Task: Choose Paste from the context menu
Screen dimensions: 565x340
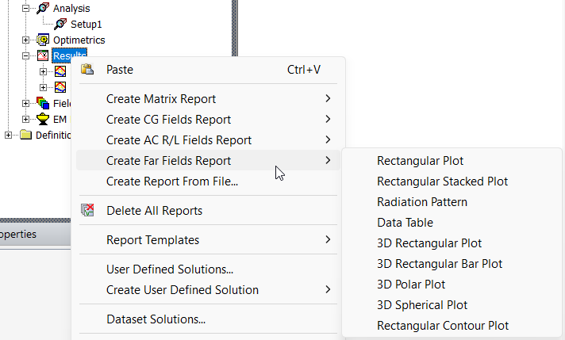Action: pos(208,70)
